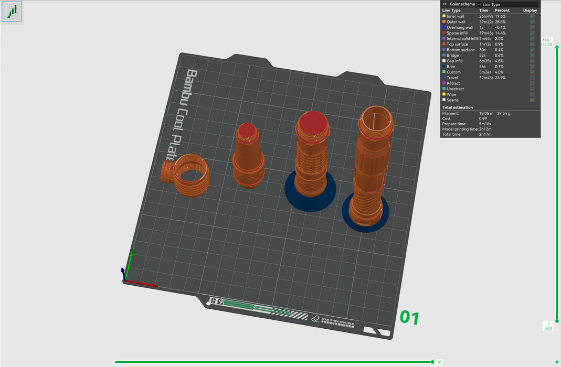Viewport: 561px width, 367px height.
Task: Click the Percent column header
Action: 502,10
